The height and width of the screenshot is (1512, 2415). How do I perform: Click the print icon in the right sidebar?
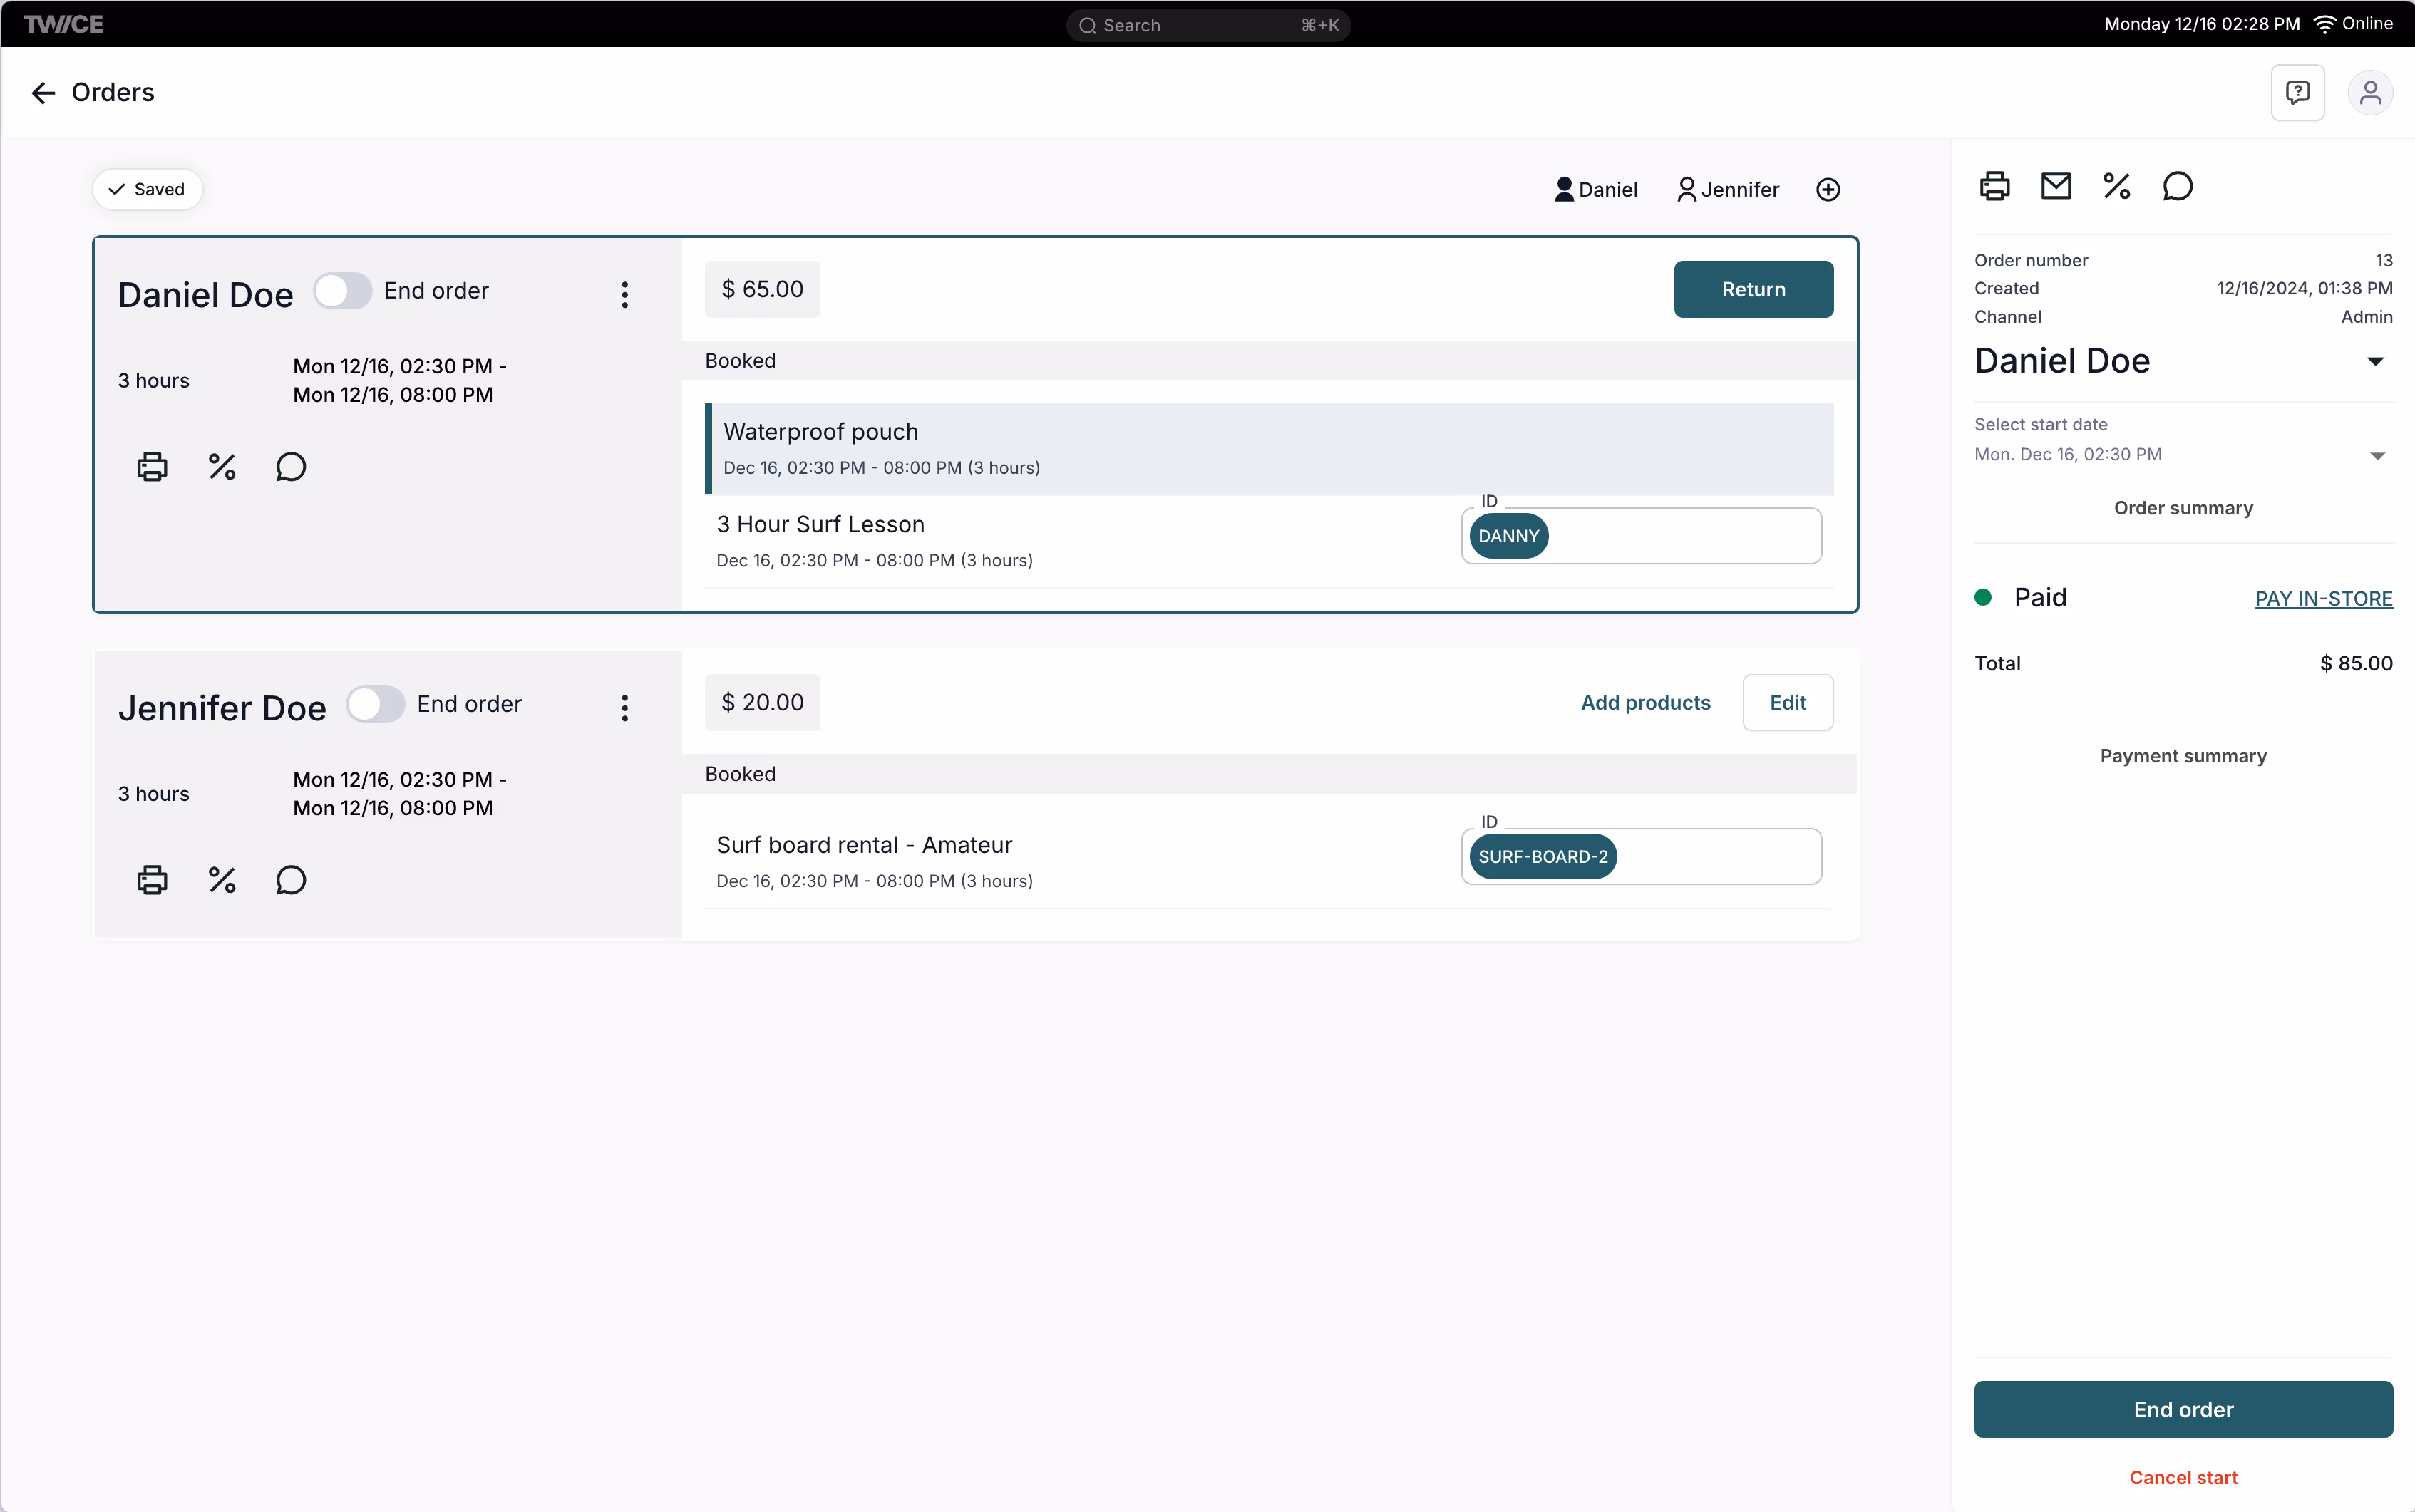1994,187
